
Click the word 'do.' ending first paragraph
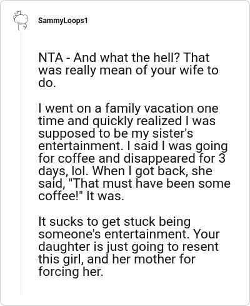tap(47, 83)
